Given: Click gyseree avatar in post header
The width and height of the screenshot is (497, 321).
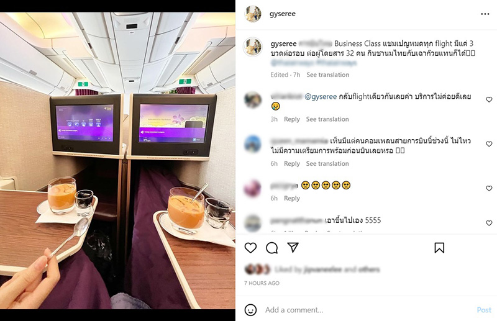Looking at the screenshot, I should [x=253, y=14].
